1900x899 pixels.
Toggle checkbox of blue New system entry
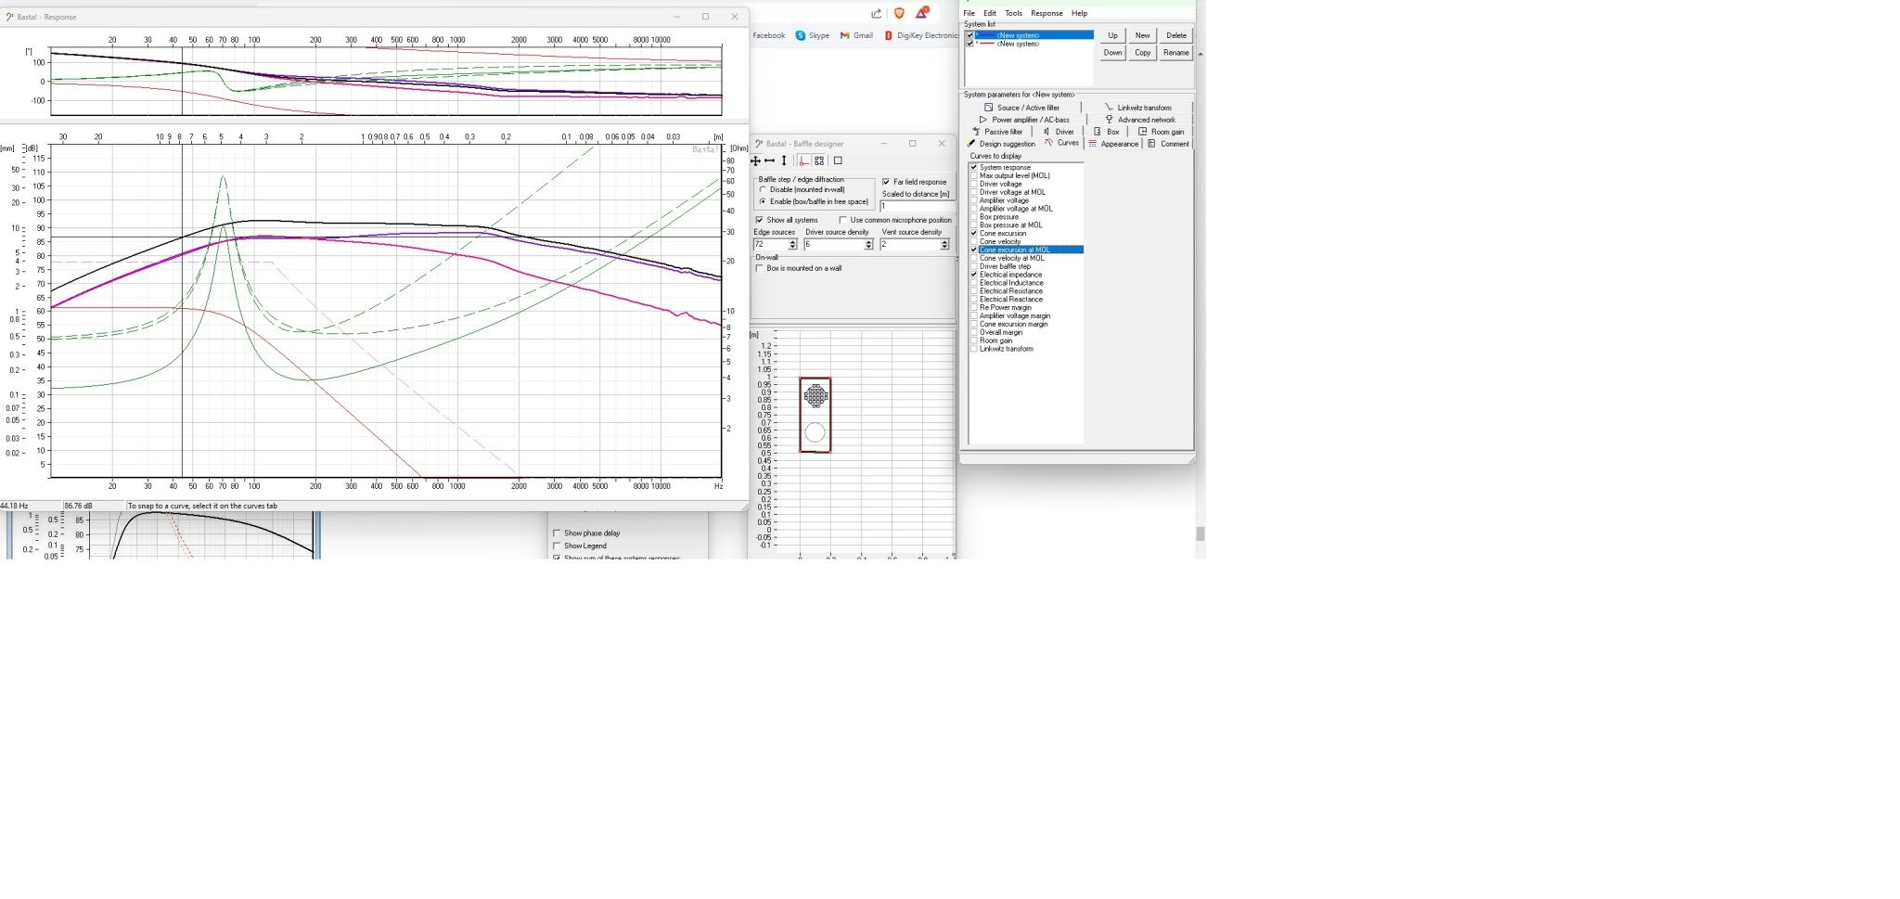click(969, 35)
